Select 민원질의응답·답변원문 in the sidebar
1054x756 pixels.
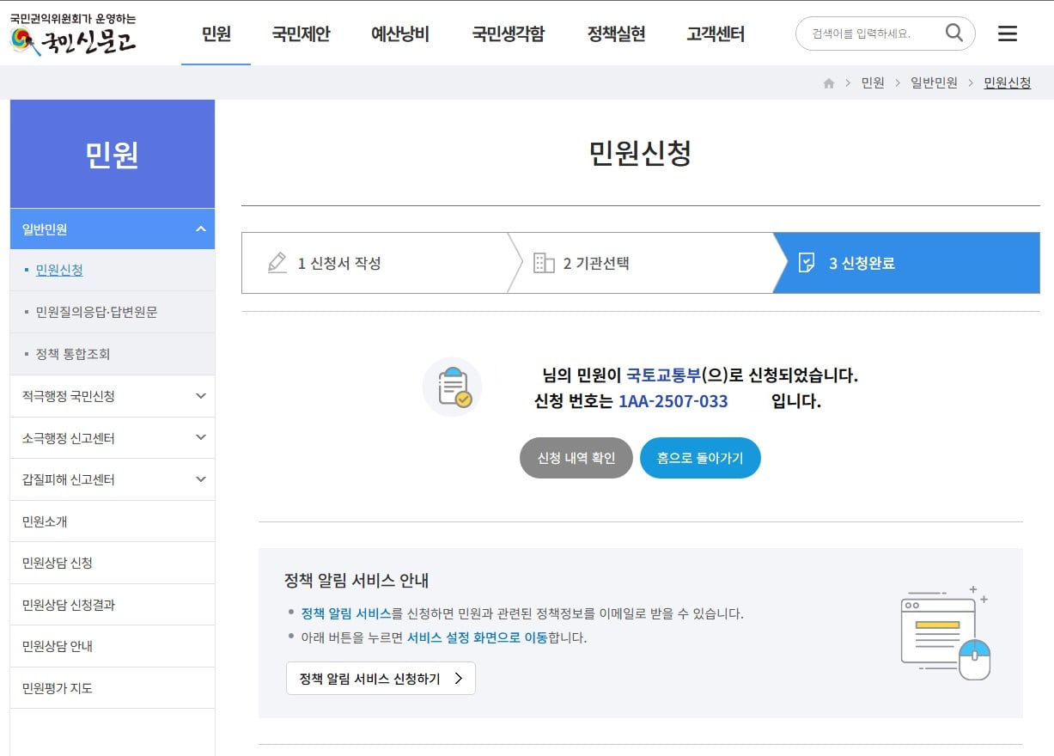(96, 312)
